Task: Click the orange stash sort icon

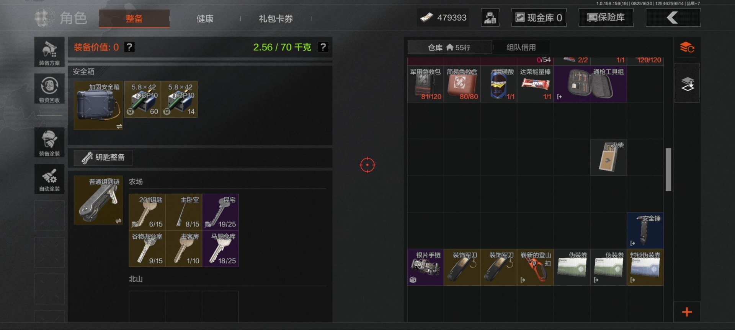Action: coord(687,47)
